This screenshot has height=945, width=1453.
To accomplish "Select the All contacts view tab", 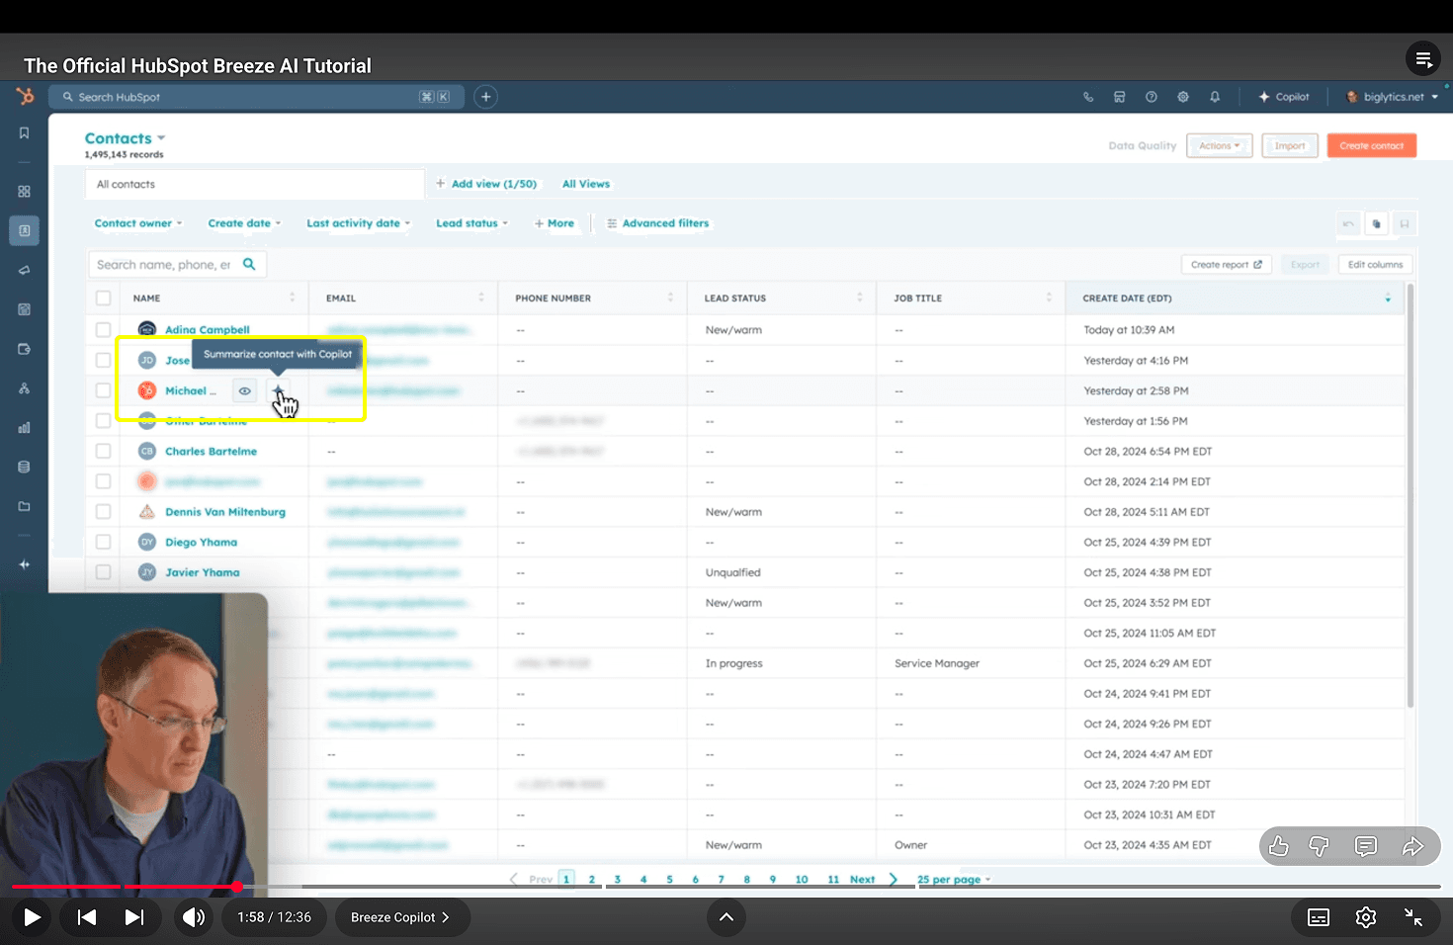I will 255,184.
